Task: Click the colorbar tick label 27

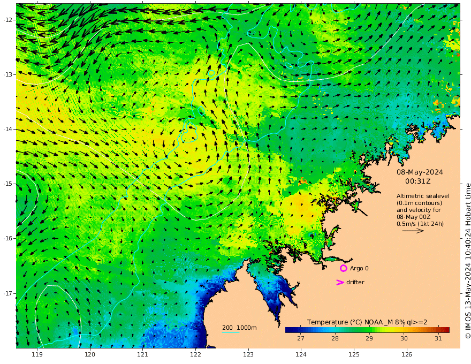Action: 301,338
